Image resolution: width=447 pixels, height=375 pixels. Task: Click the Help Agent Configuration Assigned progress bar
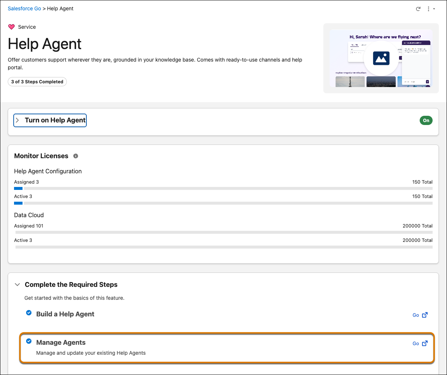[223, 188]
